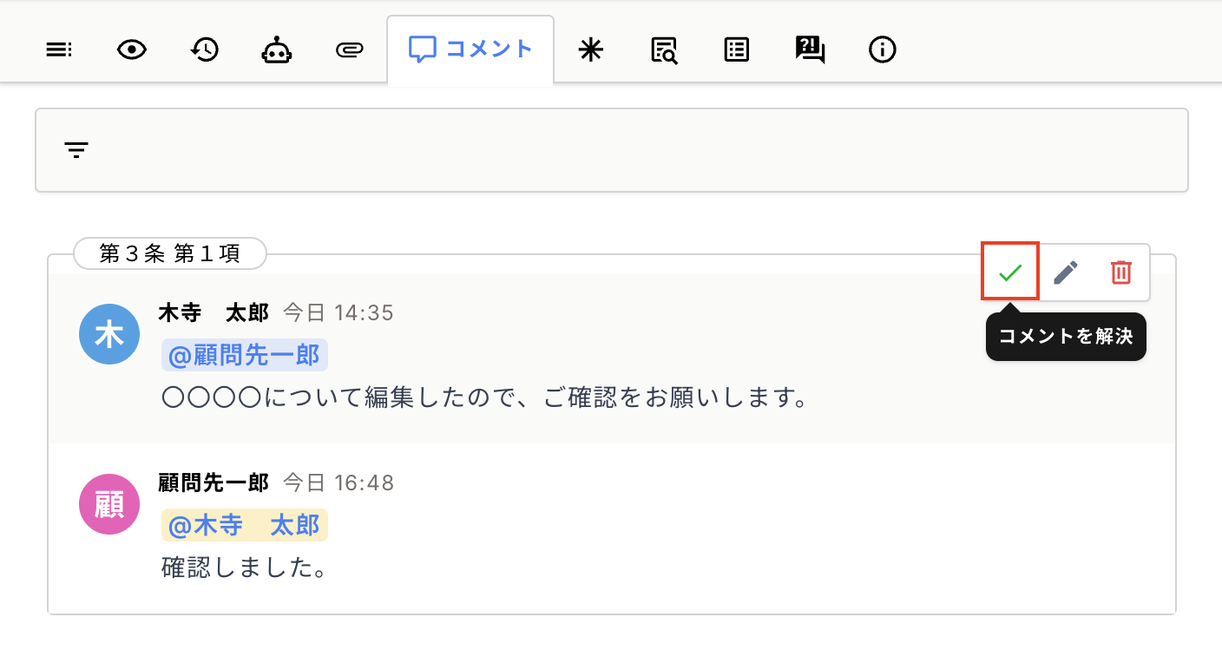Select the コメント tab
The image size is (1222, 663).
pos(470,49)
